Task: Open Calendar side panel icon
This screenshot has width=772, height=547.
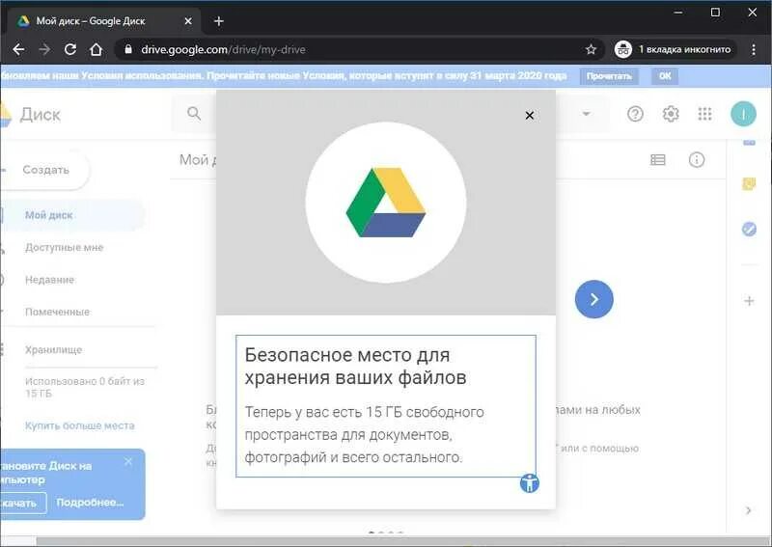Action: pyautogui.click(x=749, y=143)
